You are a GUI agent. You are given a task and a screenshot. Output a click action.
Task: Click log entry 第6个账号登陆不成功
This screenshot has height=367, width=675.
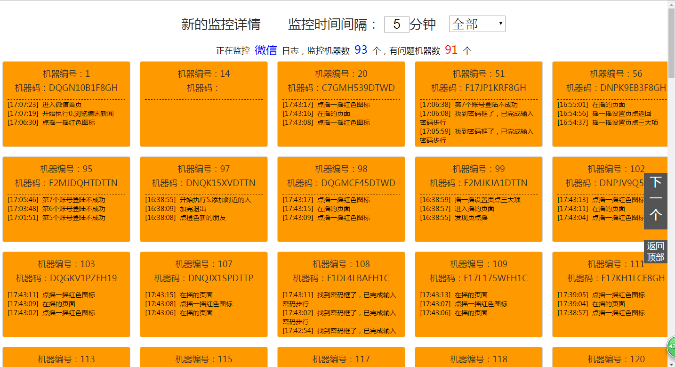coord(74,209)
